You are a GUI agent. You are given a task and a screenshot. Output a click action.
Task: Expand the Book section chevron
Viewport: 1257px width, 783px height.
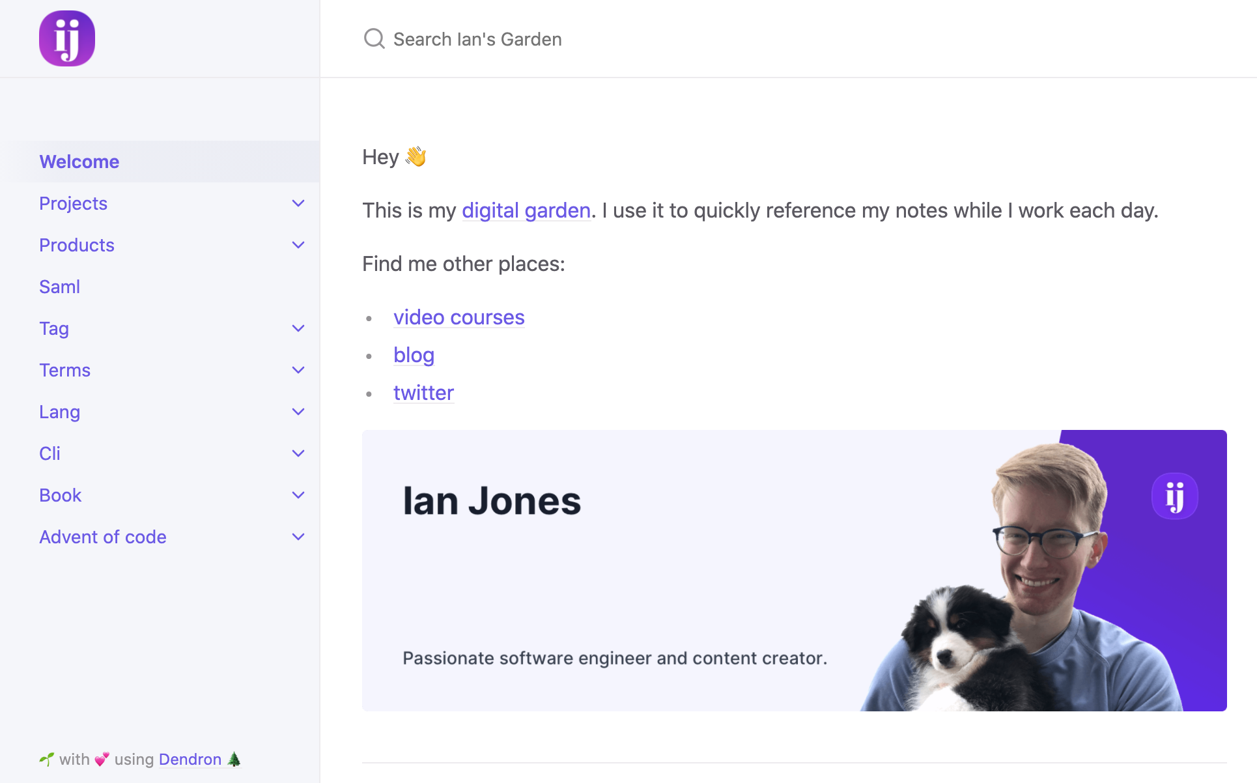298,495
